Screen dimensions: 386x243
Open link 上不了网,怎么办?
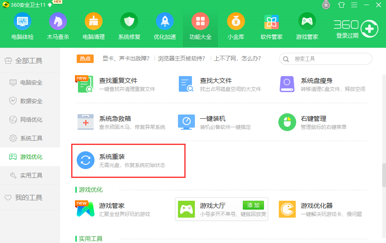point(237,58)
